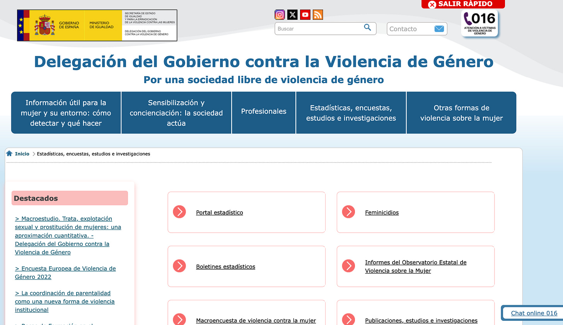
Task: Select the Profesionales menu item
Action: coord(264,113)
